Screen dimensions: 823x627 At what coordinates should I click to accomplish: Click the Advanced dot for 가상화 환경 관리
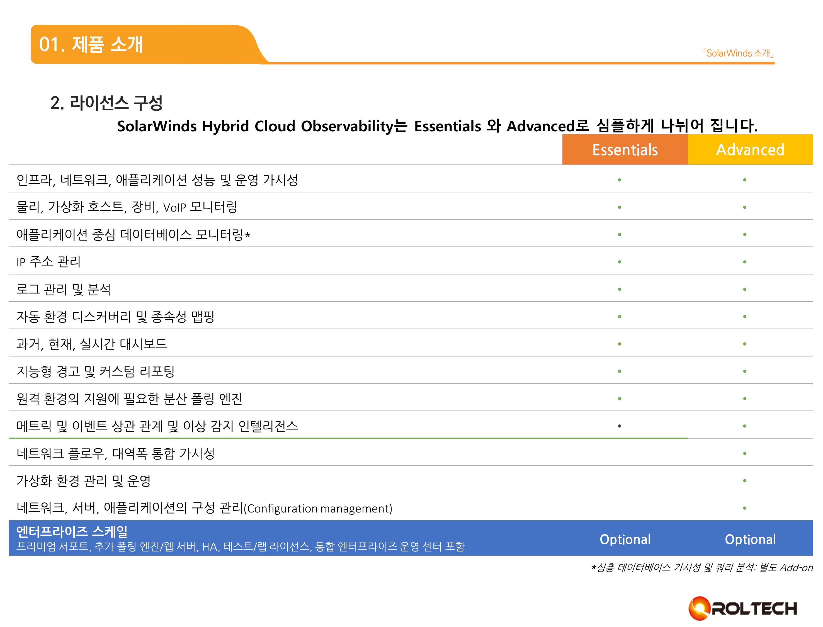click(x=745, y=481)
